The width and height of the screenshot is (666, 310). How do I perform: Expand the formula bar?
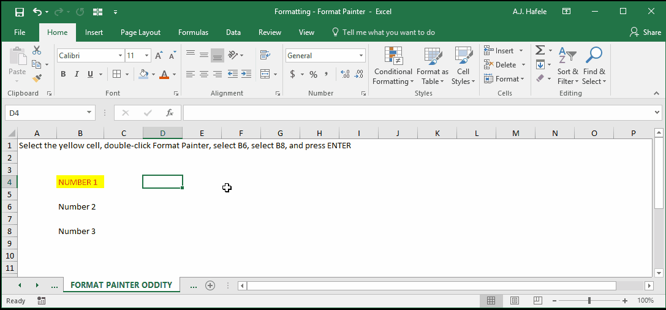[x=657, y=113]
